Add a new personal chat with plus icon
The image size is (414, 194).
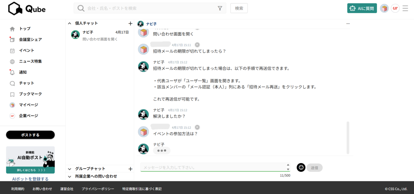point(130,23)
